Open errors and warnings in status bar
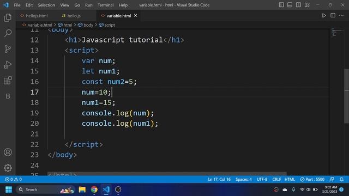This screenshot has width=349, height=196. coord(13,179)
